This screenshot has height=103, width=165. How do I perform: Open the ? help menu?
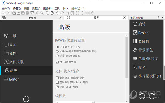point(84,8)
